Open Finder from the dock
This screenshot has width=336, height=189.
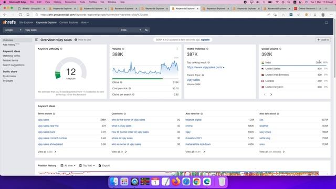(x=114, y=182)
